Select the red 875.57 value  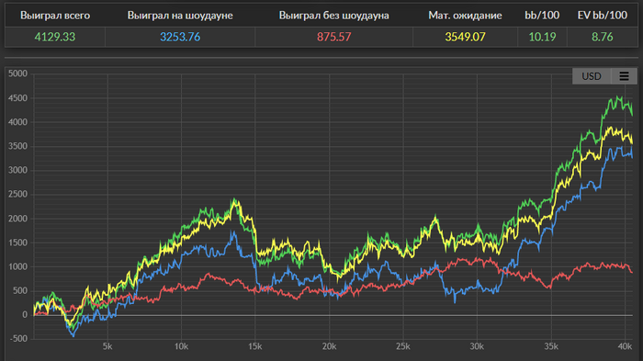tap(333, 37)
